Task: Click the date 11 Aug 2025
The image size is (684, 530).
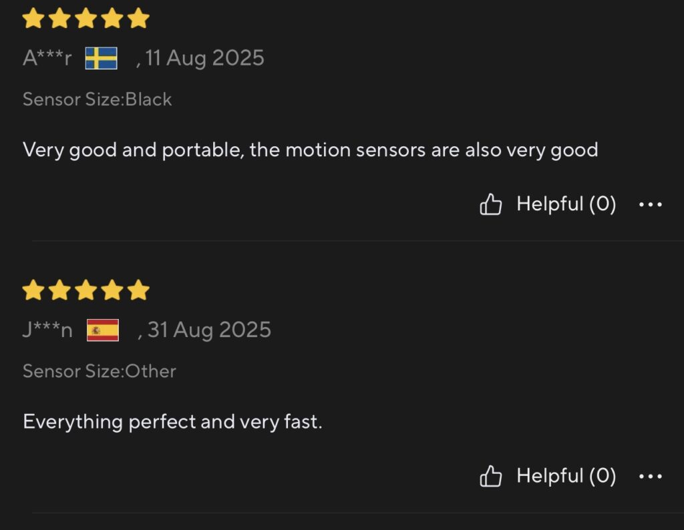Action: 204,59
